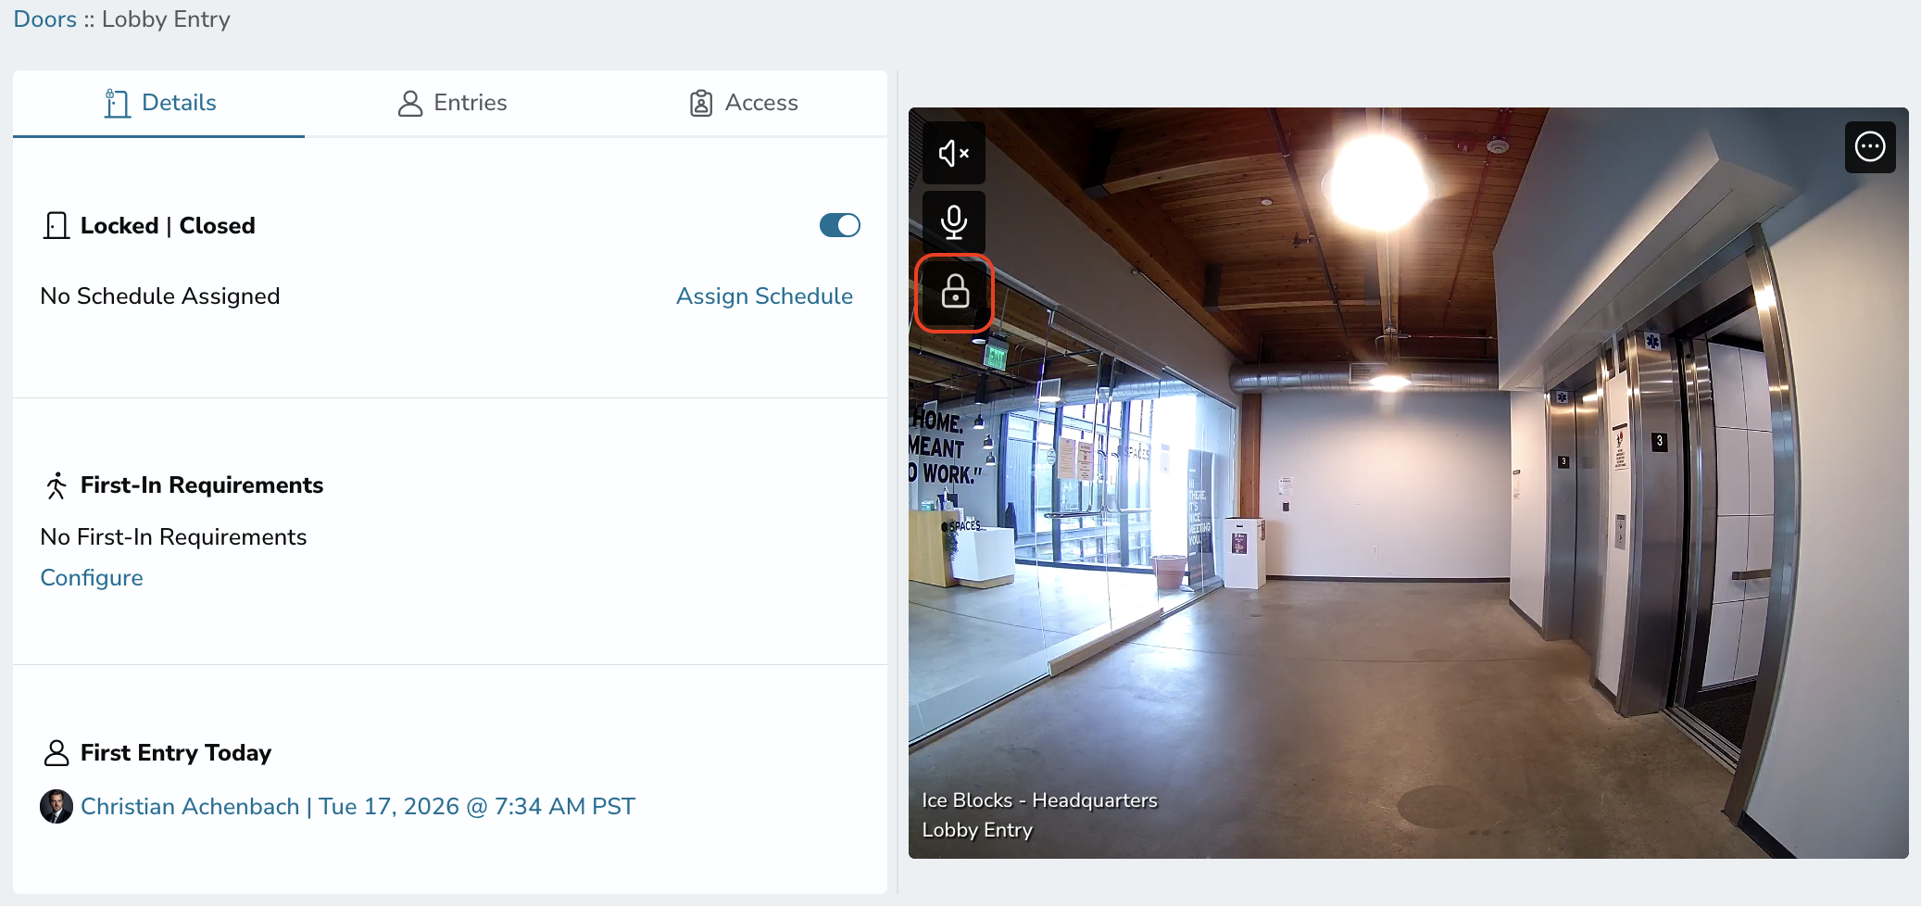Click Christian Achenbach's avatar photo

pyautogui.click(x=56, y=807)
